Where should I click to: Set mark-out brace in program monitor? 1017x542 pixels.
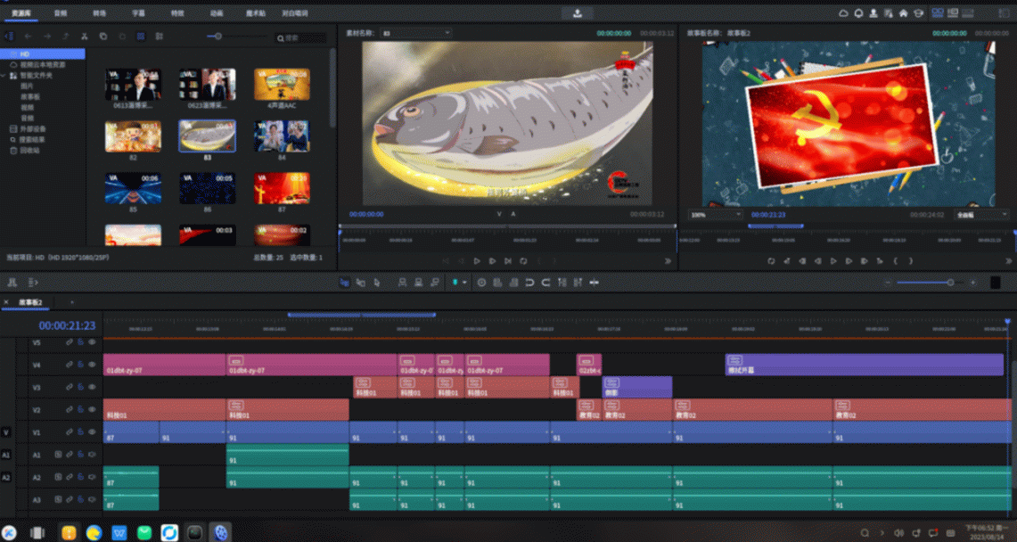pos(911,260)
